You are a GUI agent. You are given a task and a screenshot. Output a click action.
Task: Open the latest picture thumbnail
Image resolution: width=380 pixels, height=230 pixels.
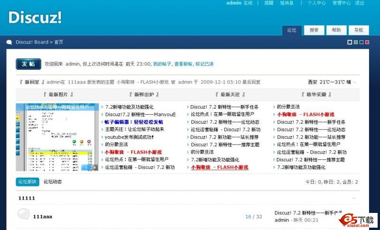point(57,137)
